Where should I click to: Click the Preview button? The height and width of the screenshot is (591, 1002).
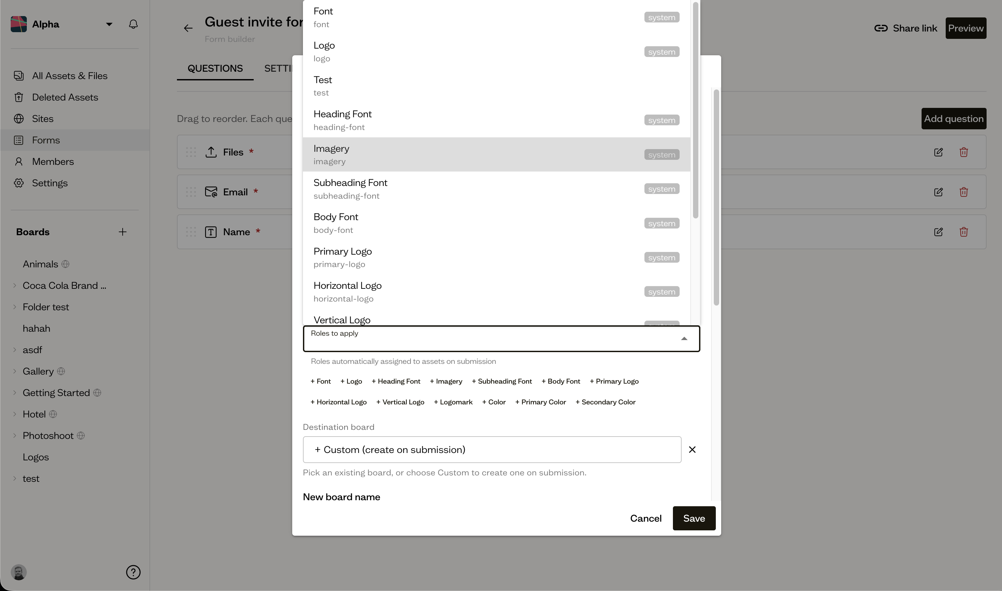click(965, 28)
